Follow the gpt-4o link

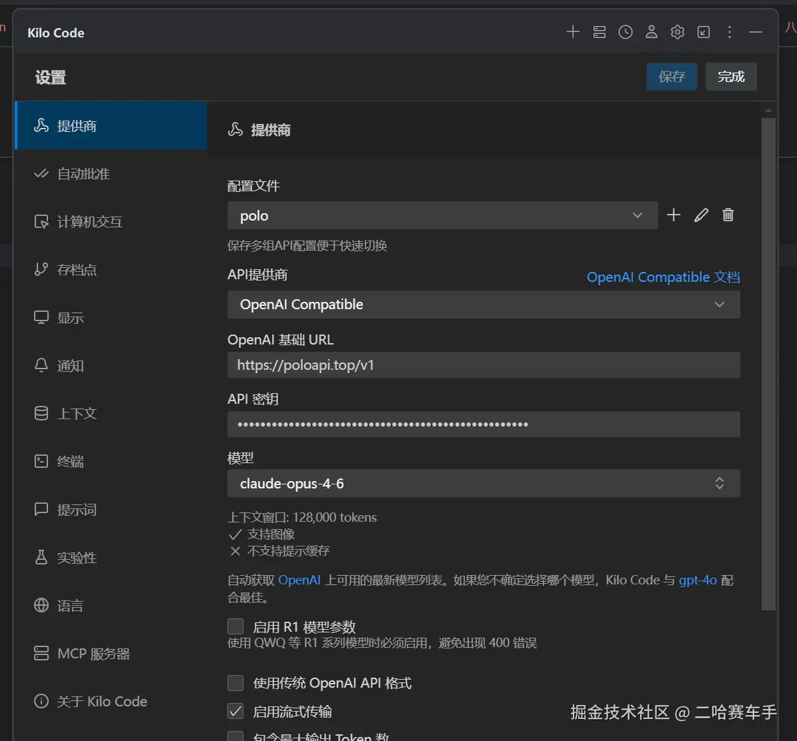[698, 580]
